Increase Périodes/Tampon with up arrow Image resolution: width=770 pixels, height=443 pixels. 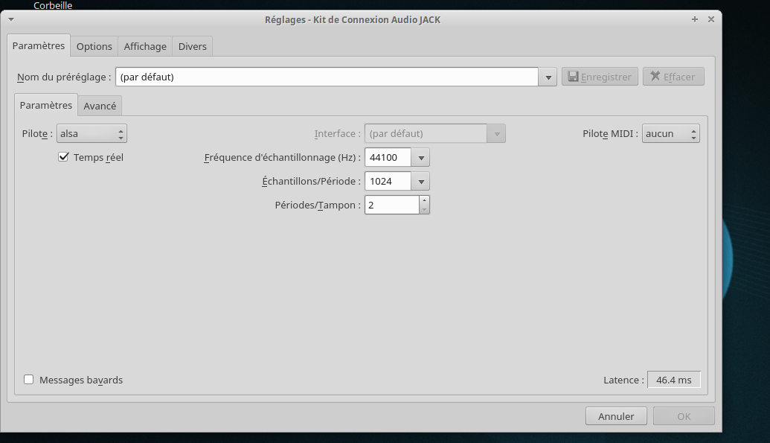424,200
